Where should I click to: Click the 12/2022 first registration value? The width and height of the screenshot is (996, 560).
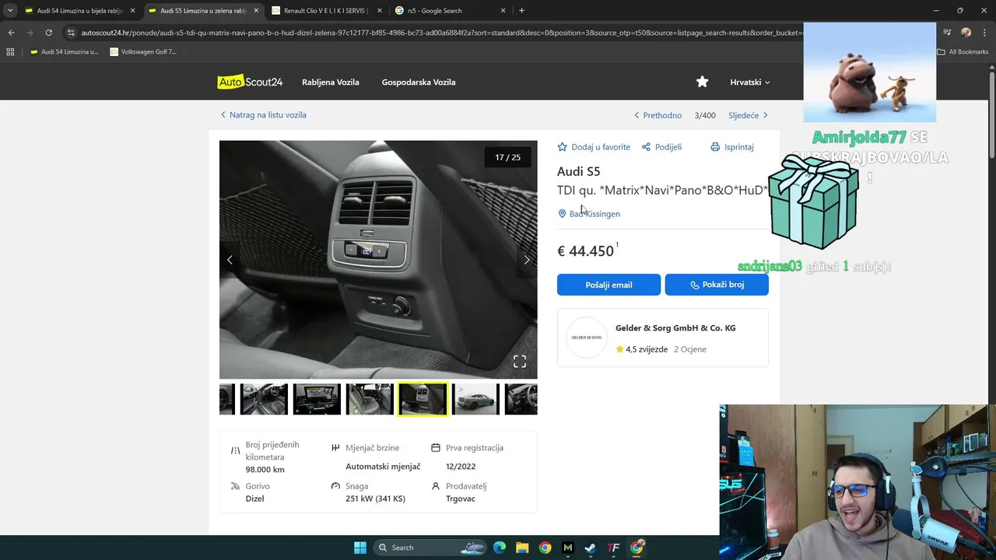461,467
